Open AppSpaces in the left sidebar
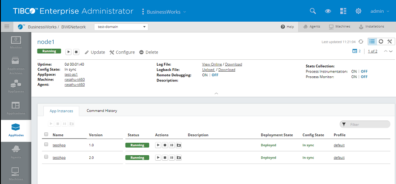Viewport: 396px width, 184px height. point(16,86)
